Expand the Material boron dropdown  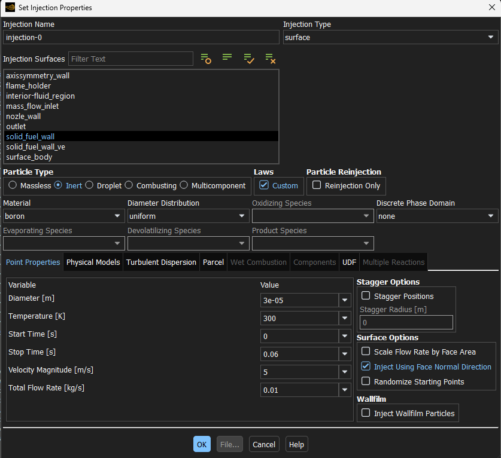(x=63, y=216)
